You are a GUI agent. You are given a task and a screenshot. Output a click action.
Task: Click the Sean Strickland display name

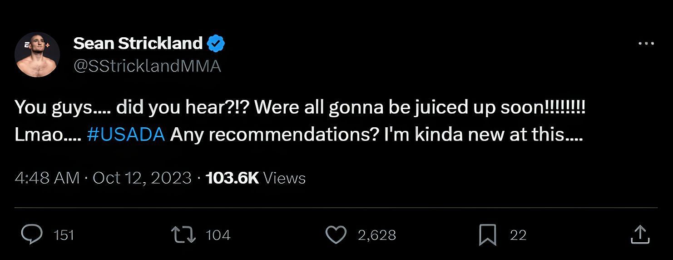138,43
